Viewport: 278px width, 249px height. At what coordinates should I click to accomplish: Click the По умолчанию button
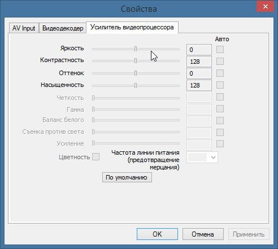pos(127,177)
